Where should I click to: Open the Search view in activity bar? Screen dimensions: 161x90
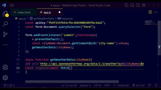5,24
